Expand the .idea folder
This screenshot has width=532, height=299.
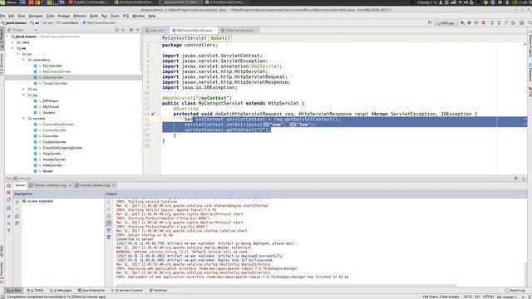tap(13, 42)
